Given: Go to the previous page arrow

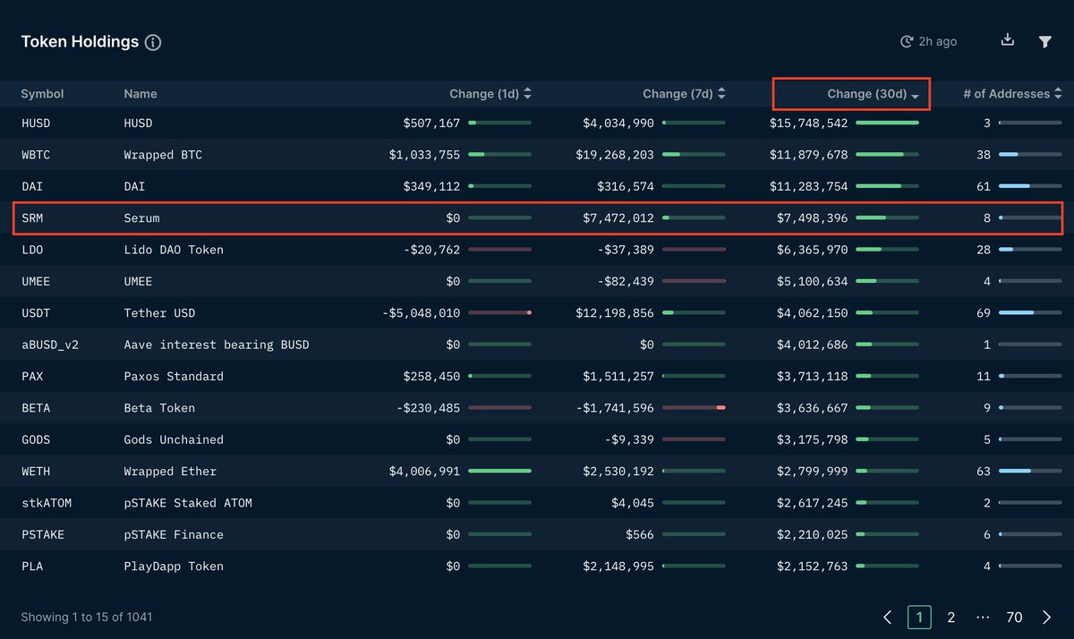Looking at the screenshot, I should coord(888,618).
